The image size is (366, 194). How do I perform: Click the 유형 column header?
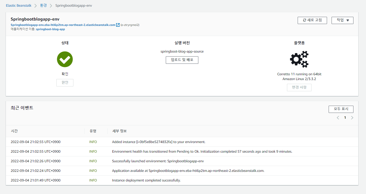(x=93, y=131)
